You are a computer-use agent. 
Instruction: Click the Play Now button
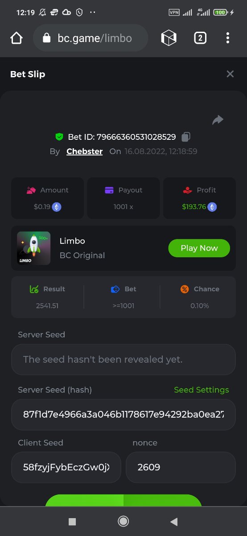199,248
